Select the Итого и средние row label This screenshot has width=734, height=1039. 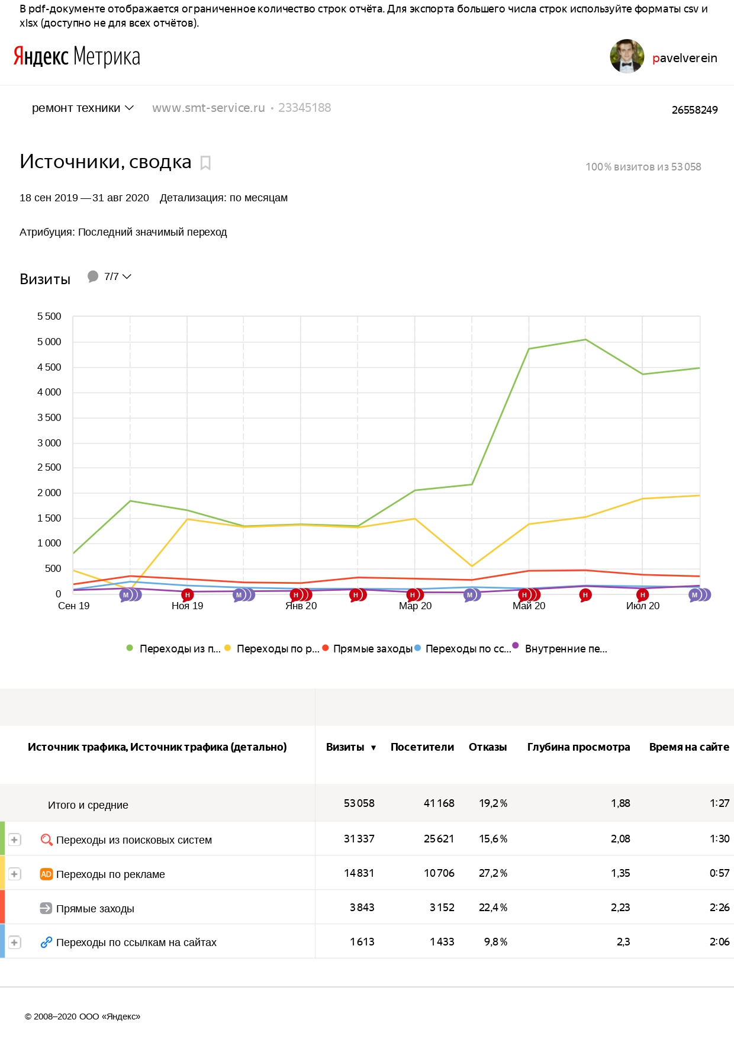coord(88,805)
